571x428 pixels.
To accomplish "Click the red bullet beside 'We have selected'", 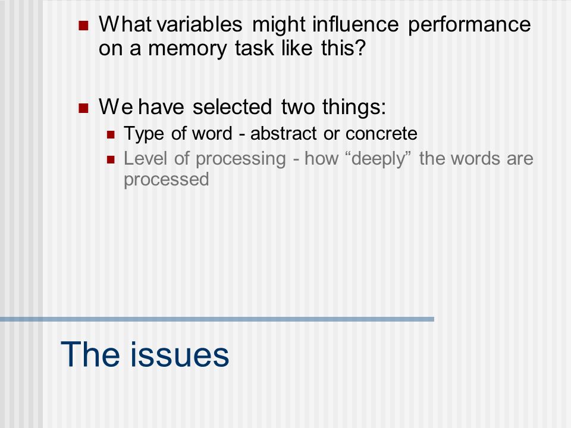I will pyautogui.click(x=83, y=108).
